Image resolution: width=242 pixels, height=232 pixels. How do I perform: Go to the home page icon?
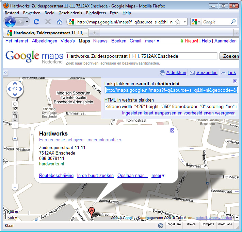click(x=60, y=22)
